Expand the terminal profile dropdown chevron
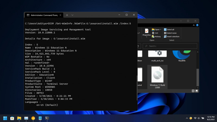Screen dimensions: 217x122 [x=72, y=15]
